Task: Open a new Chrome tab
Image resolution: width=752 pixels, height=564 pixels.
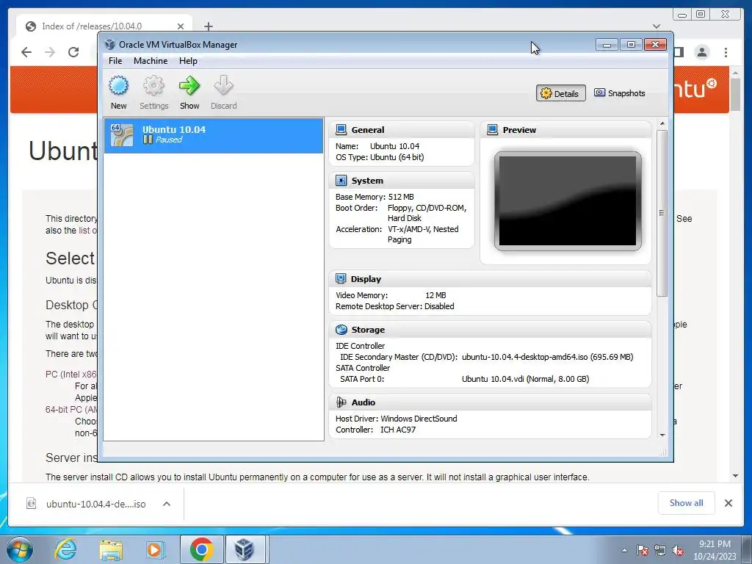Action: [208, 26]
